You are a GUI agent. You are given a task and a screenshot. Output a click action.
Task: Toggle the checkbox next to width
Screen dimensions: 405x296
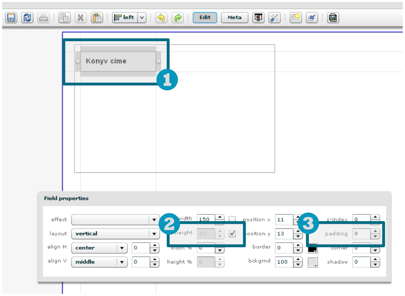point(232,220)
